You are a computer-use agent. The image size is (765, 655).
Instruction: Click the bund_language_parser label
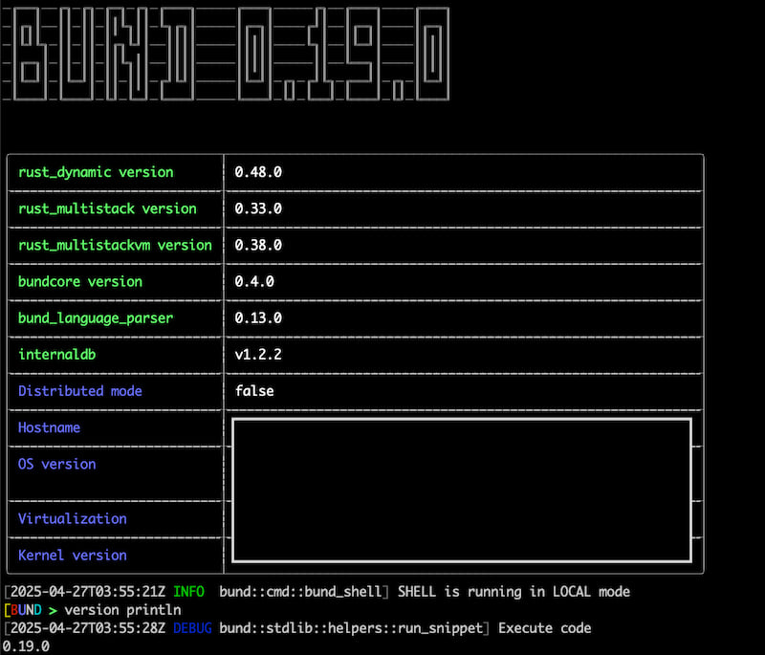click(x=96, y=317)
